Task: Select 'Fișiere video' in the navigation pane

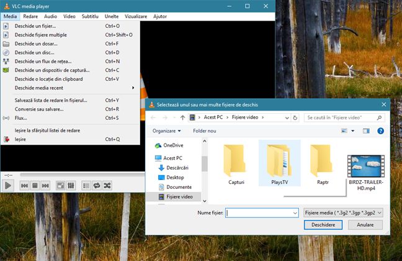Action: tap(174, 197)
